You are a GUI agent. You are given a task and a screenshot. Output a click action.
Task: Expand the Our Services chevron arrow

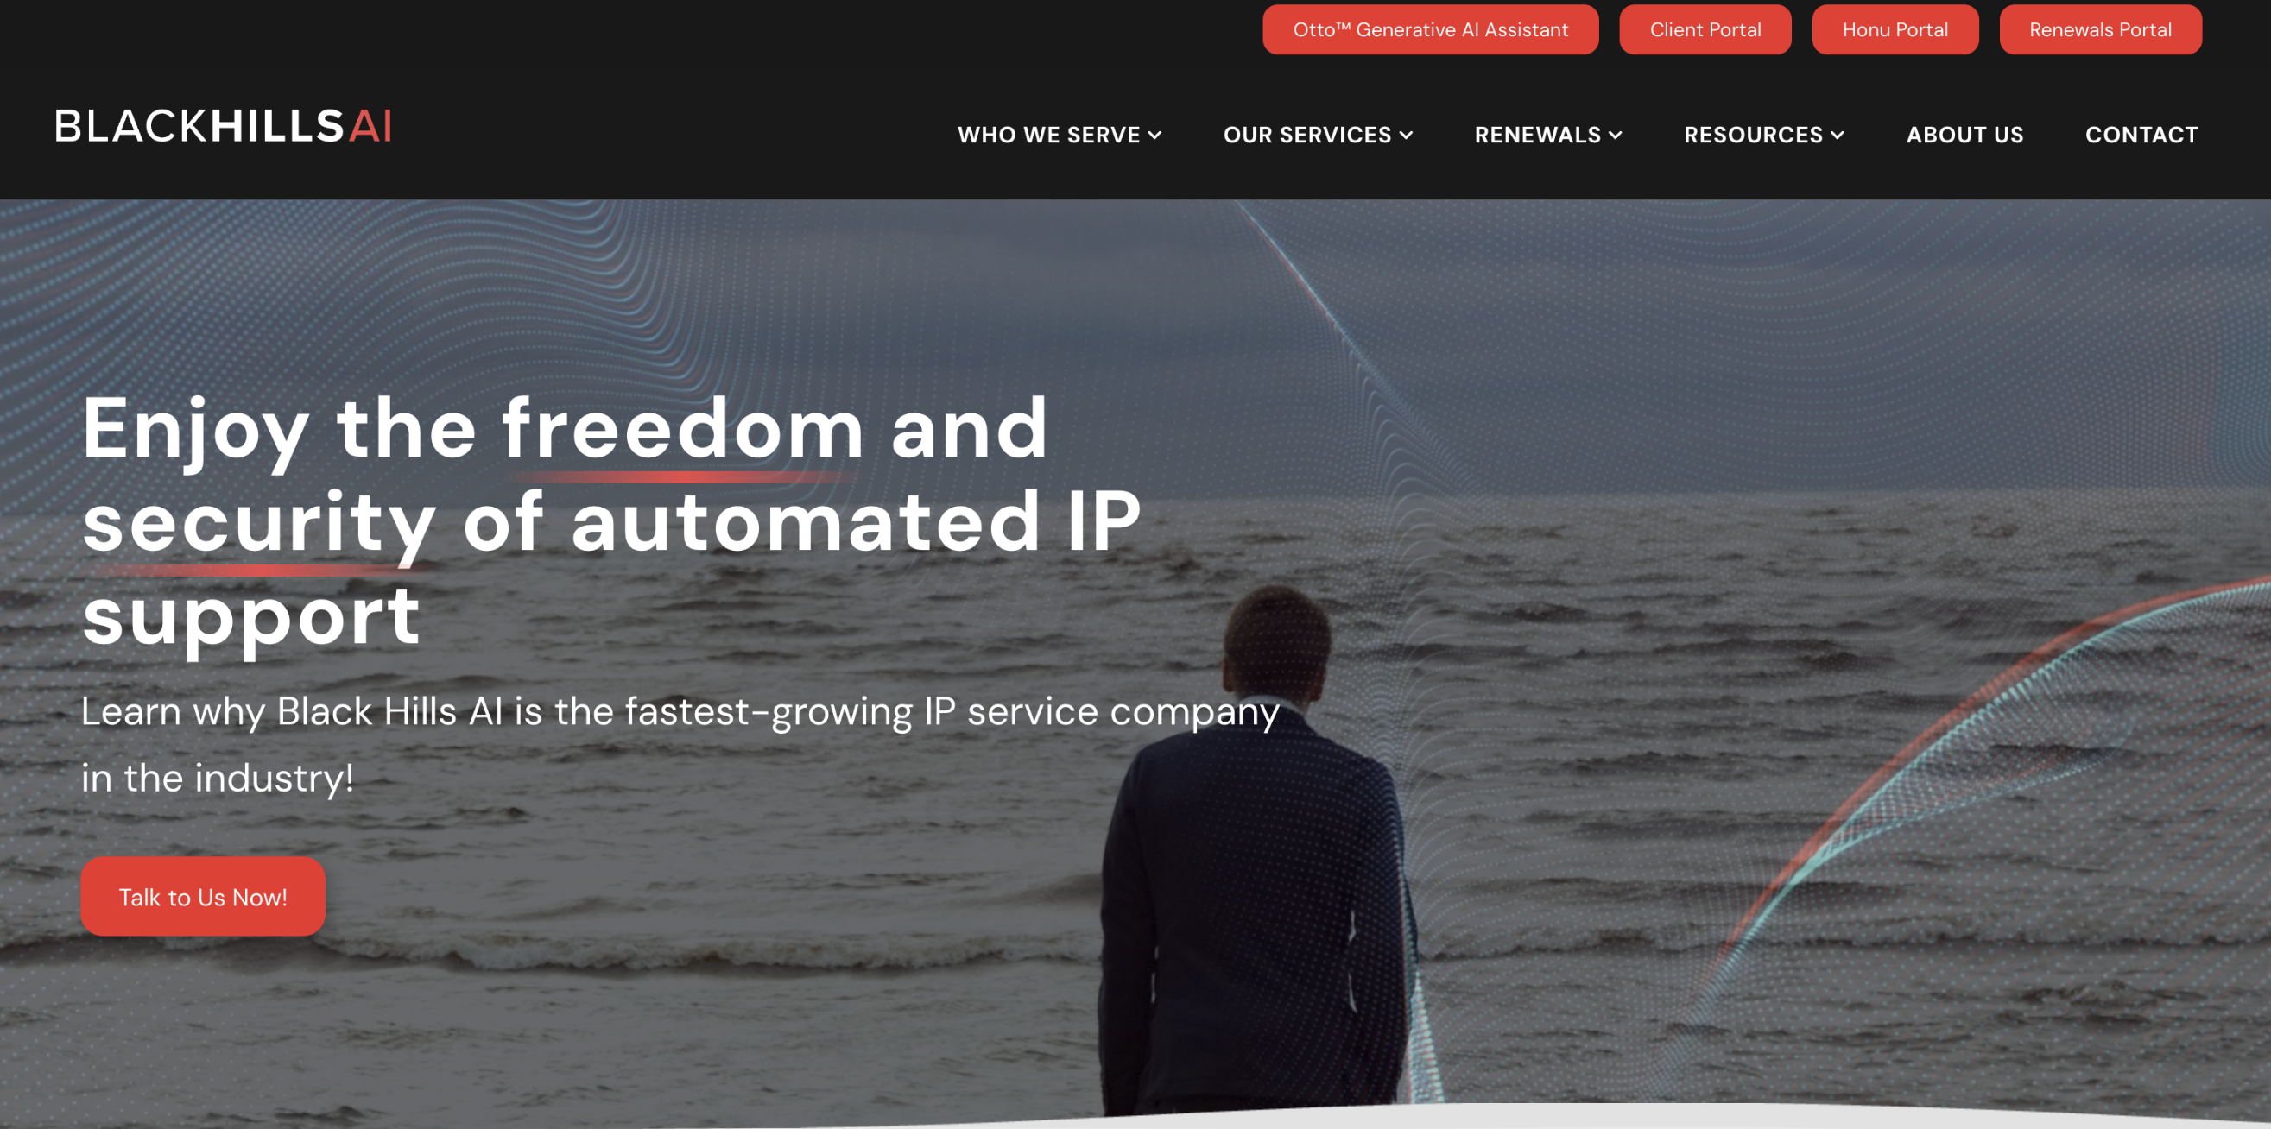pos(1406,136)
